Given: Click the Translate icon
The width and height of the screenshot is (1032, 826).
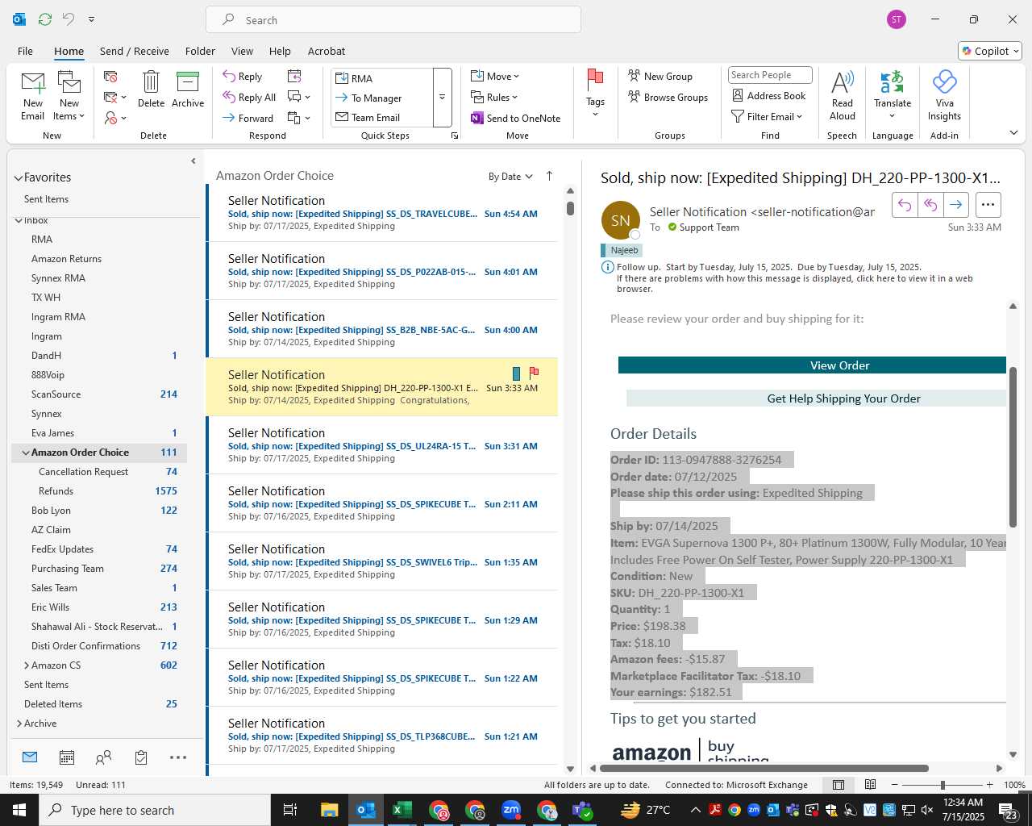Looking at the screenshot, I should tap(893, 94).
